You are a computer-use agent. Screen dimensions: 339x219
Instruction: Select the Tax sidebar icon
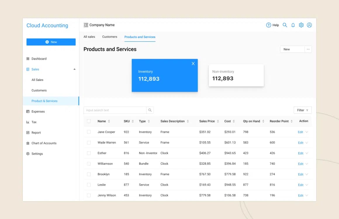click(28, 122)
